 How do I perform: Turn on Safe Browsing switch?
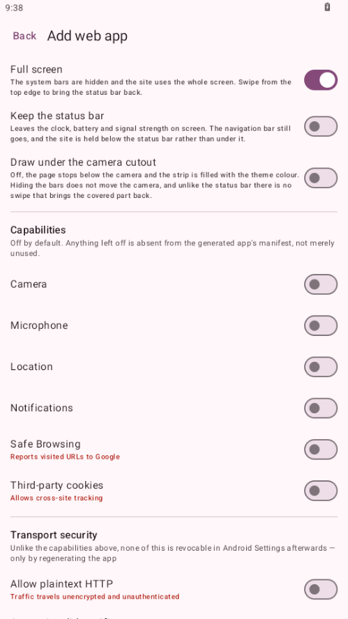click(320, 450)
